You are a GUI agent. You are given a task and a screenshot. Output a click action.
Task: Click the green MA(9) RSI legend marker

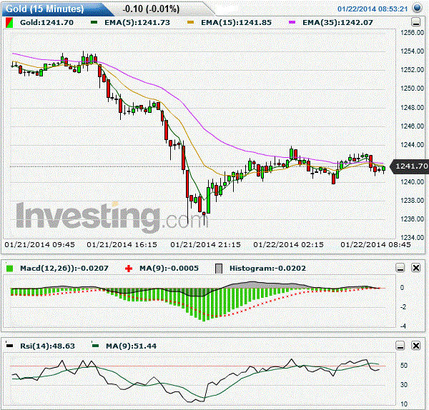point(95,346)
